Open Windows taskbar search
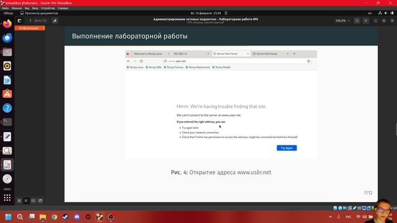The width and height of the screenshot is (397, 223). point(20,217)
